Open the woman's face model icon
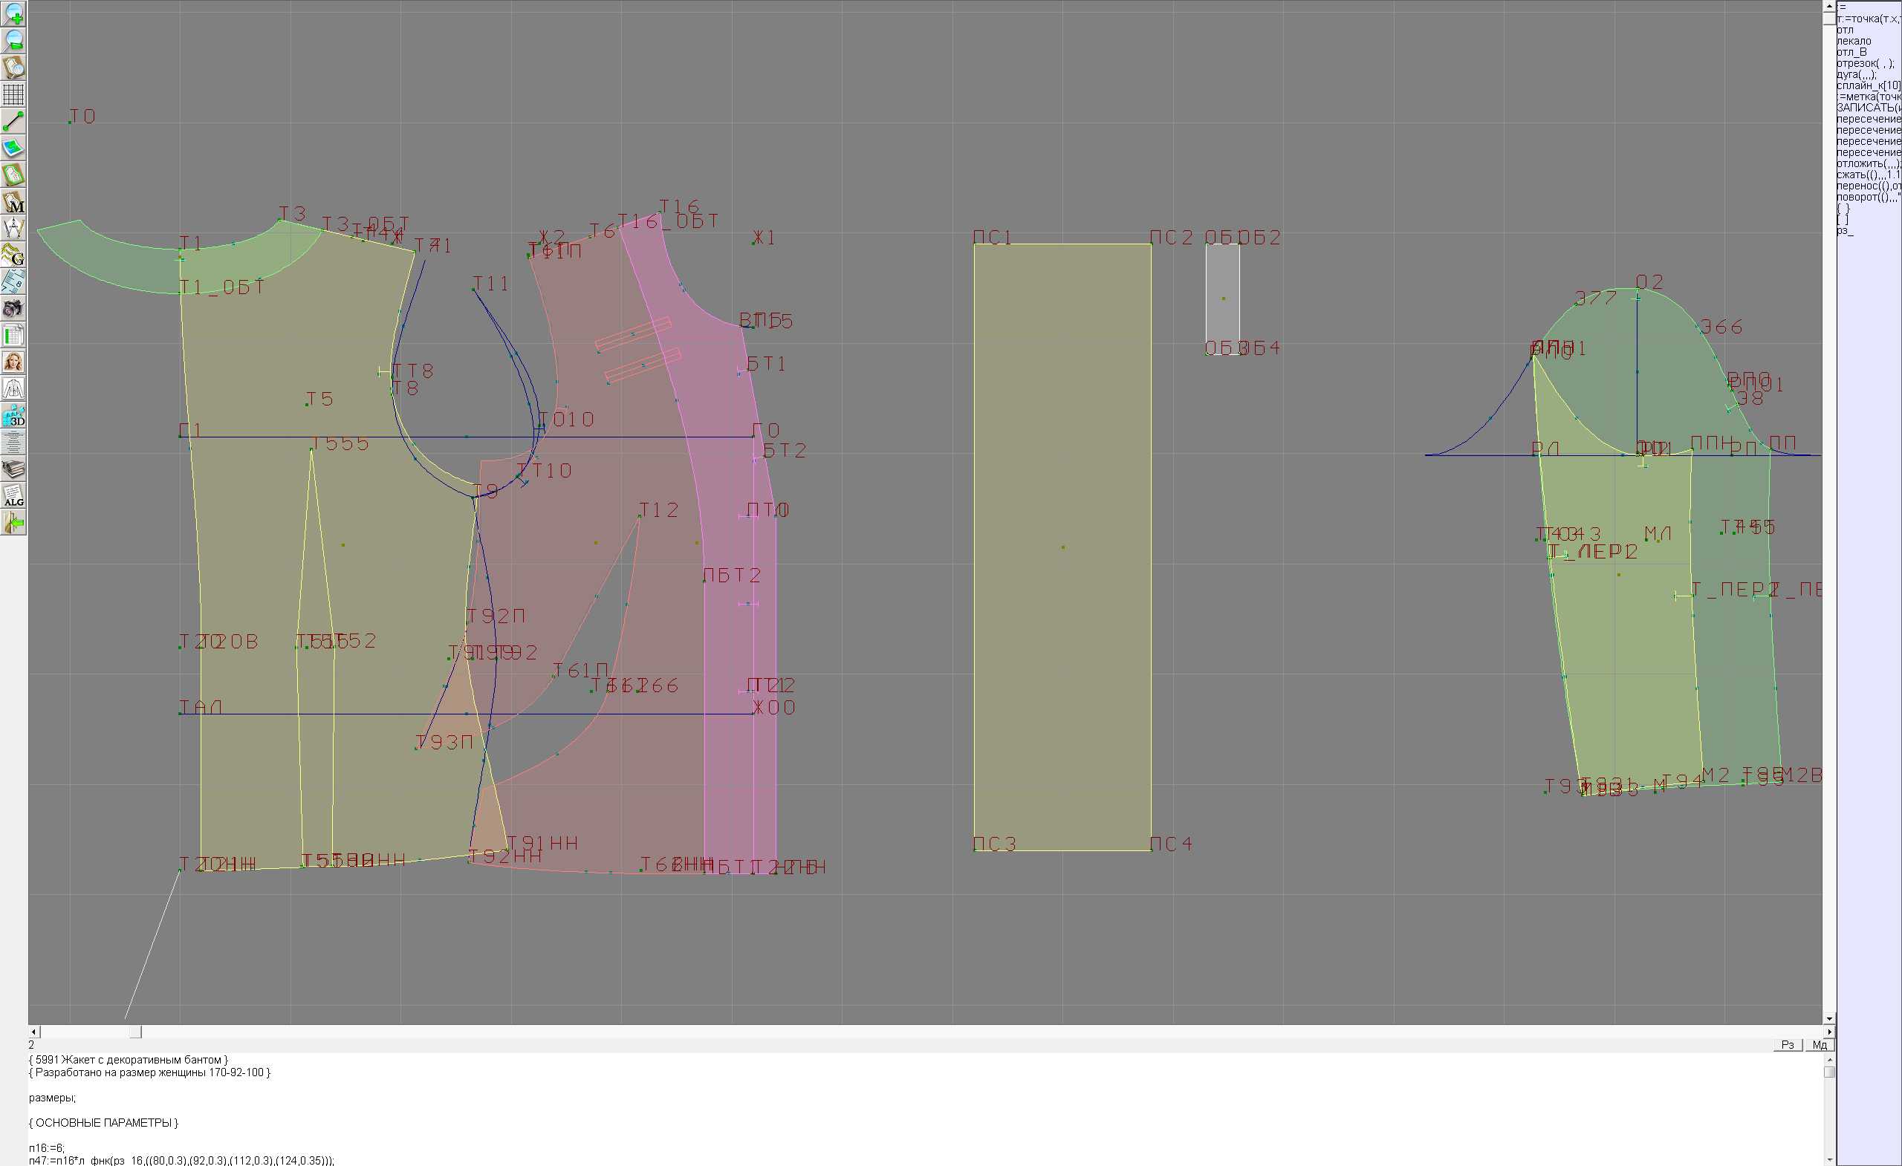 coord(13,362)
